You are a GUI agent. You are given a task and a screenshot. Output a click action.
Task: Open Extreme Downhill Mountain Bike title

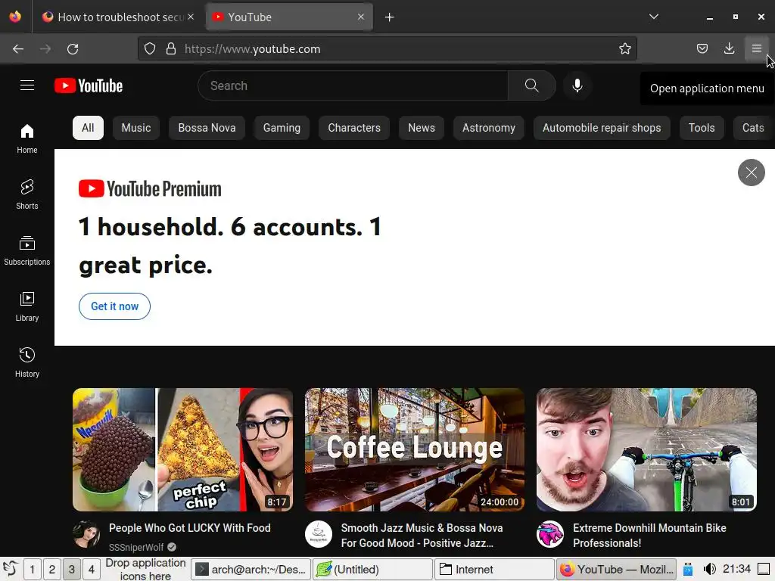tap(649, 536)
